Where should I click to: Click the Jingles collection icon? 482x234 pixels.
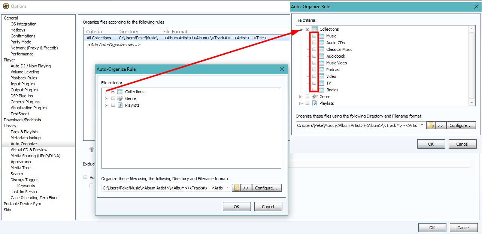click(321, 90)
